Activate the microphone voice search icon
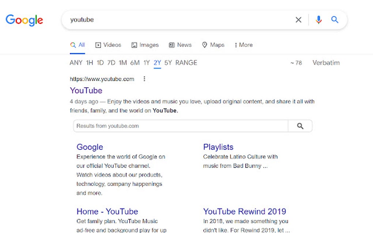Screen dimensions: 373x233 click(x=318, y=20)
